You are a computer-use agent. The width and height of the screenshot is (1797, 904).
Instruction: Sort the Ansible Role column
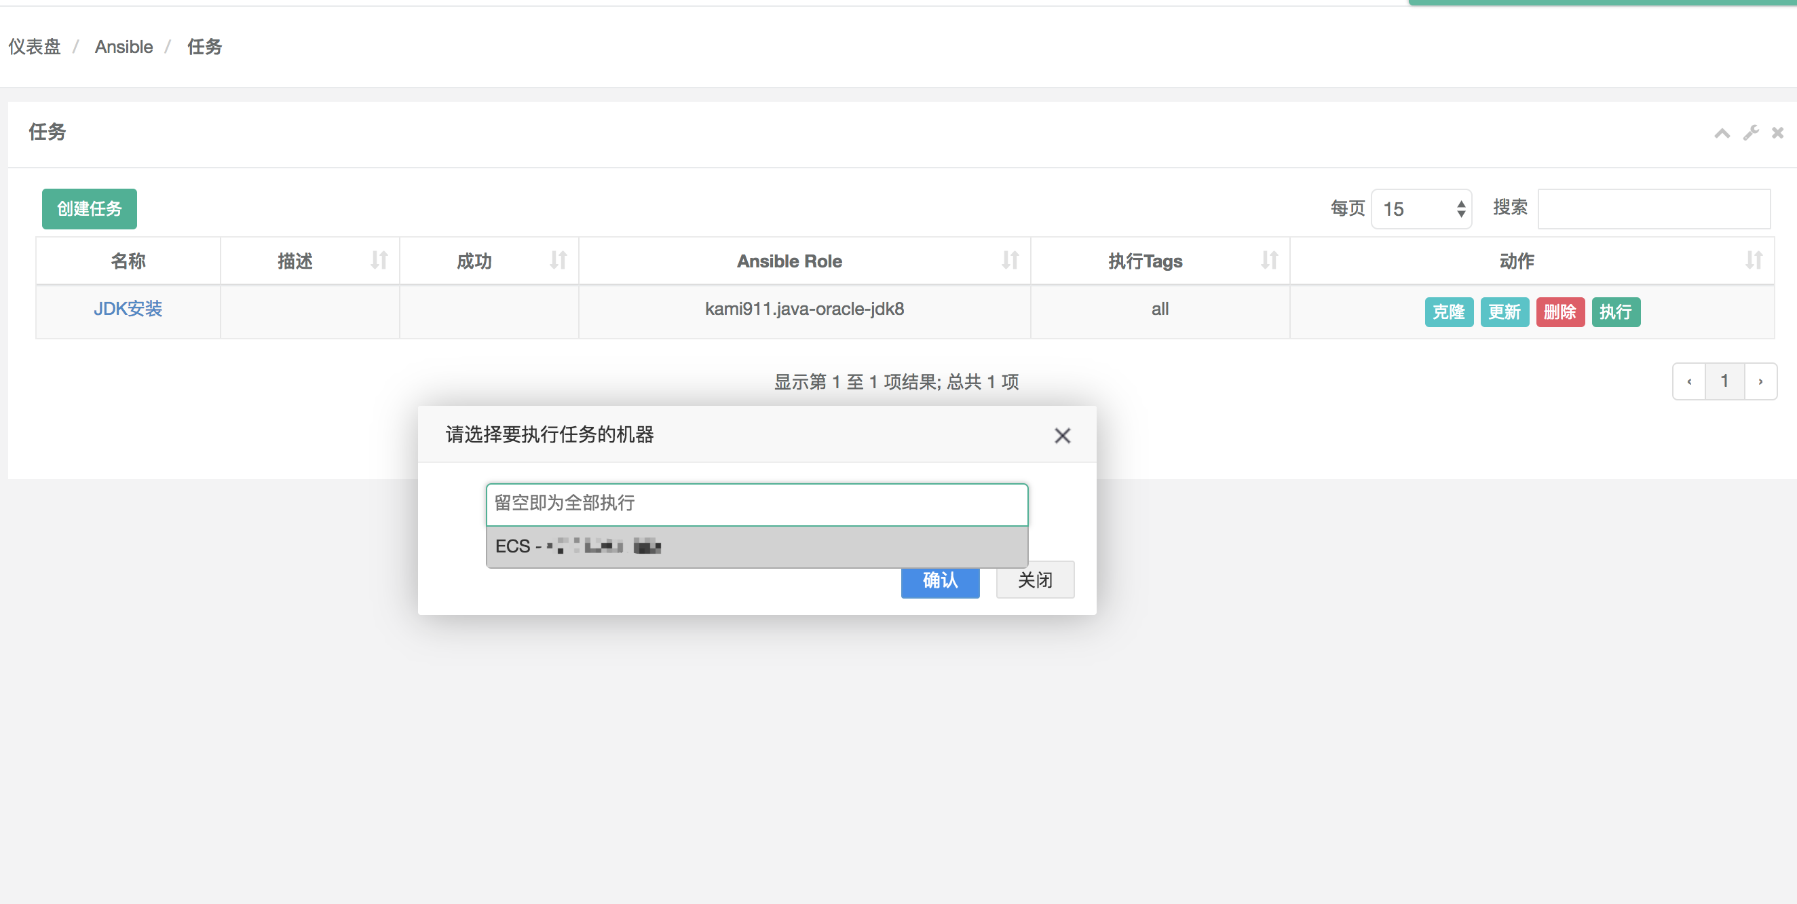point(1011,260)
